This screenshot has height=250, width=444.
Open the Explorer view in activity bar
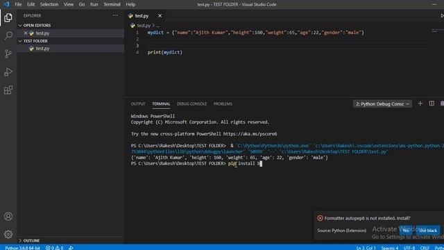pyautogui.click(x=8, y=17)
